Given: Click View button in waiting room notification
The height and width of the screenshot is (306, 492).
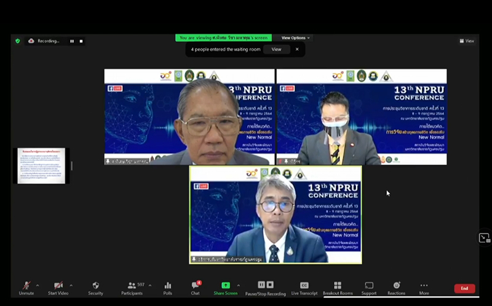Looking at the screenshot, I should (276, 49).
